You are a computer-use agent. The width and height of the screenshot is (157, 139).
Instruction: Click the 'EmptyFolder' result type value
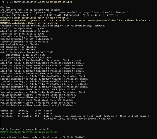8,116
